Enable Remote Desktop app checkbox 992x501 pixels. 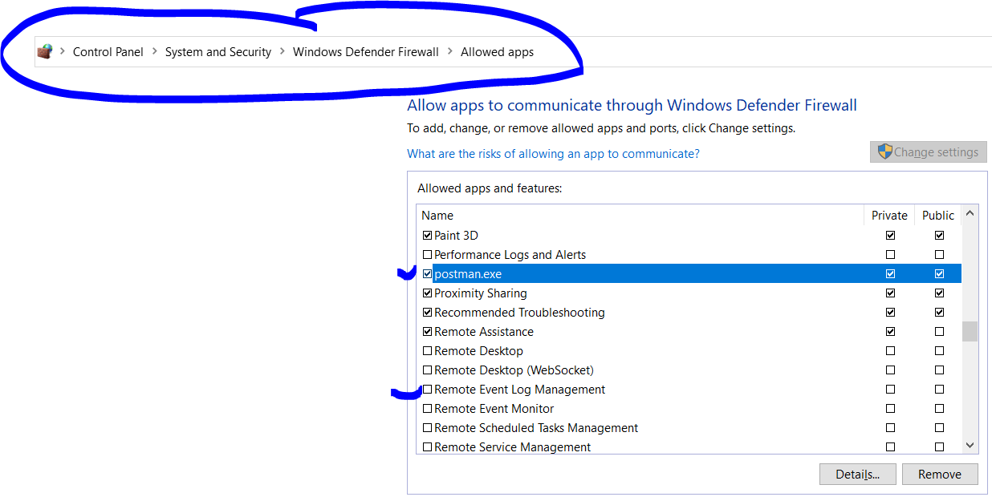click(427, 351)
